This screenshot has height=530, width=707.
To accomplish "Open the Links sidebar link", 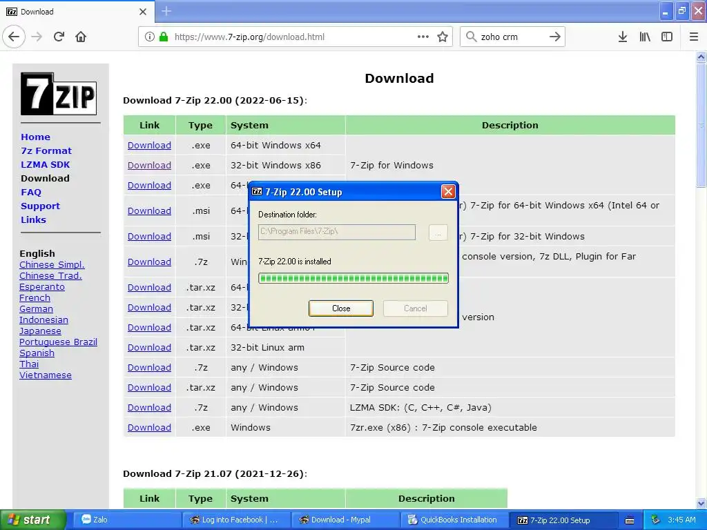I will point(33,220).
